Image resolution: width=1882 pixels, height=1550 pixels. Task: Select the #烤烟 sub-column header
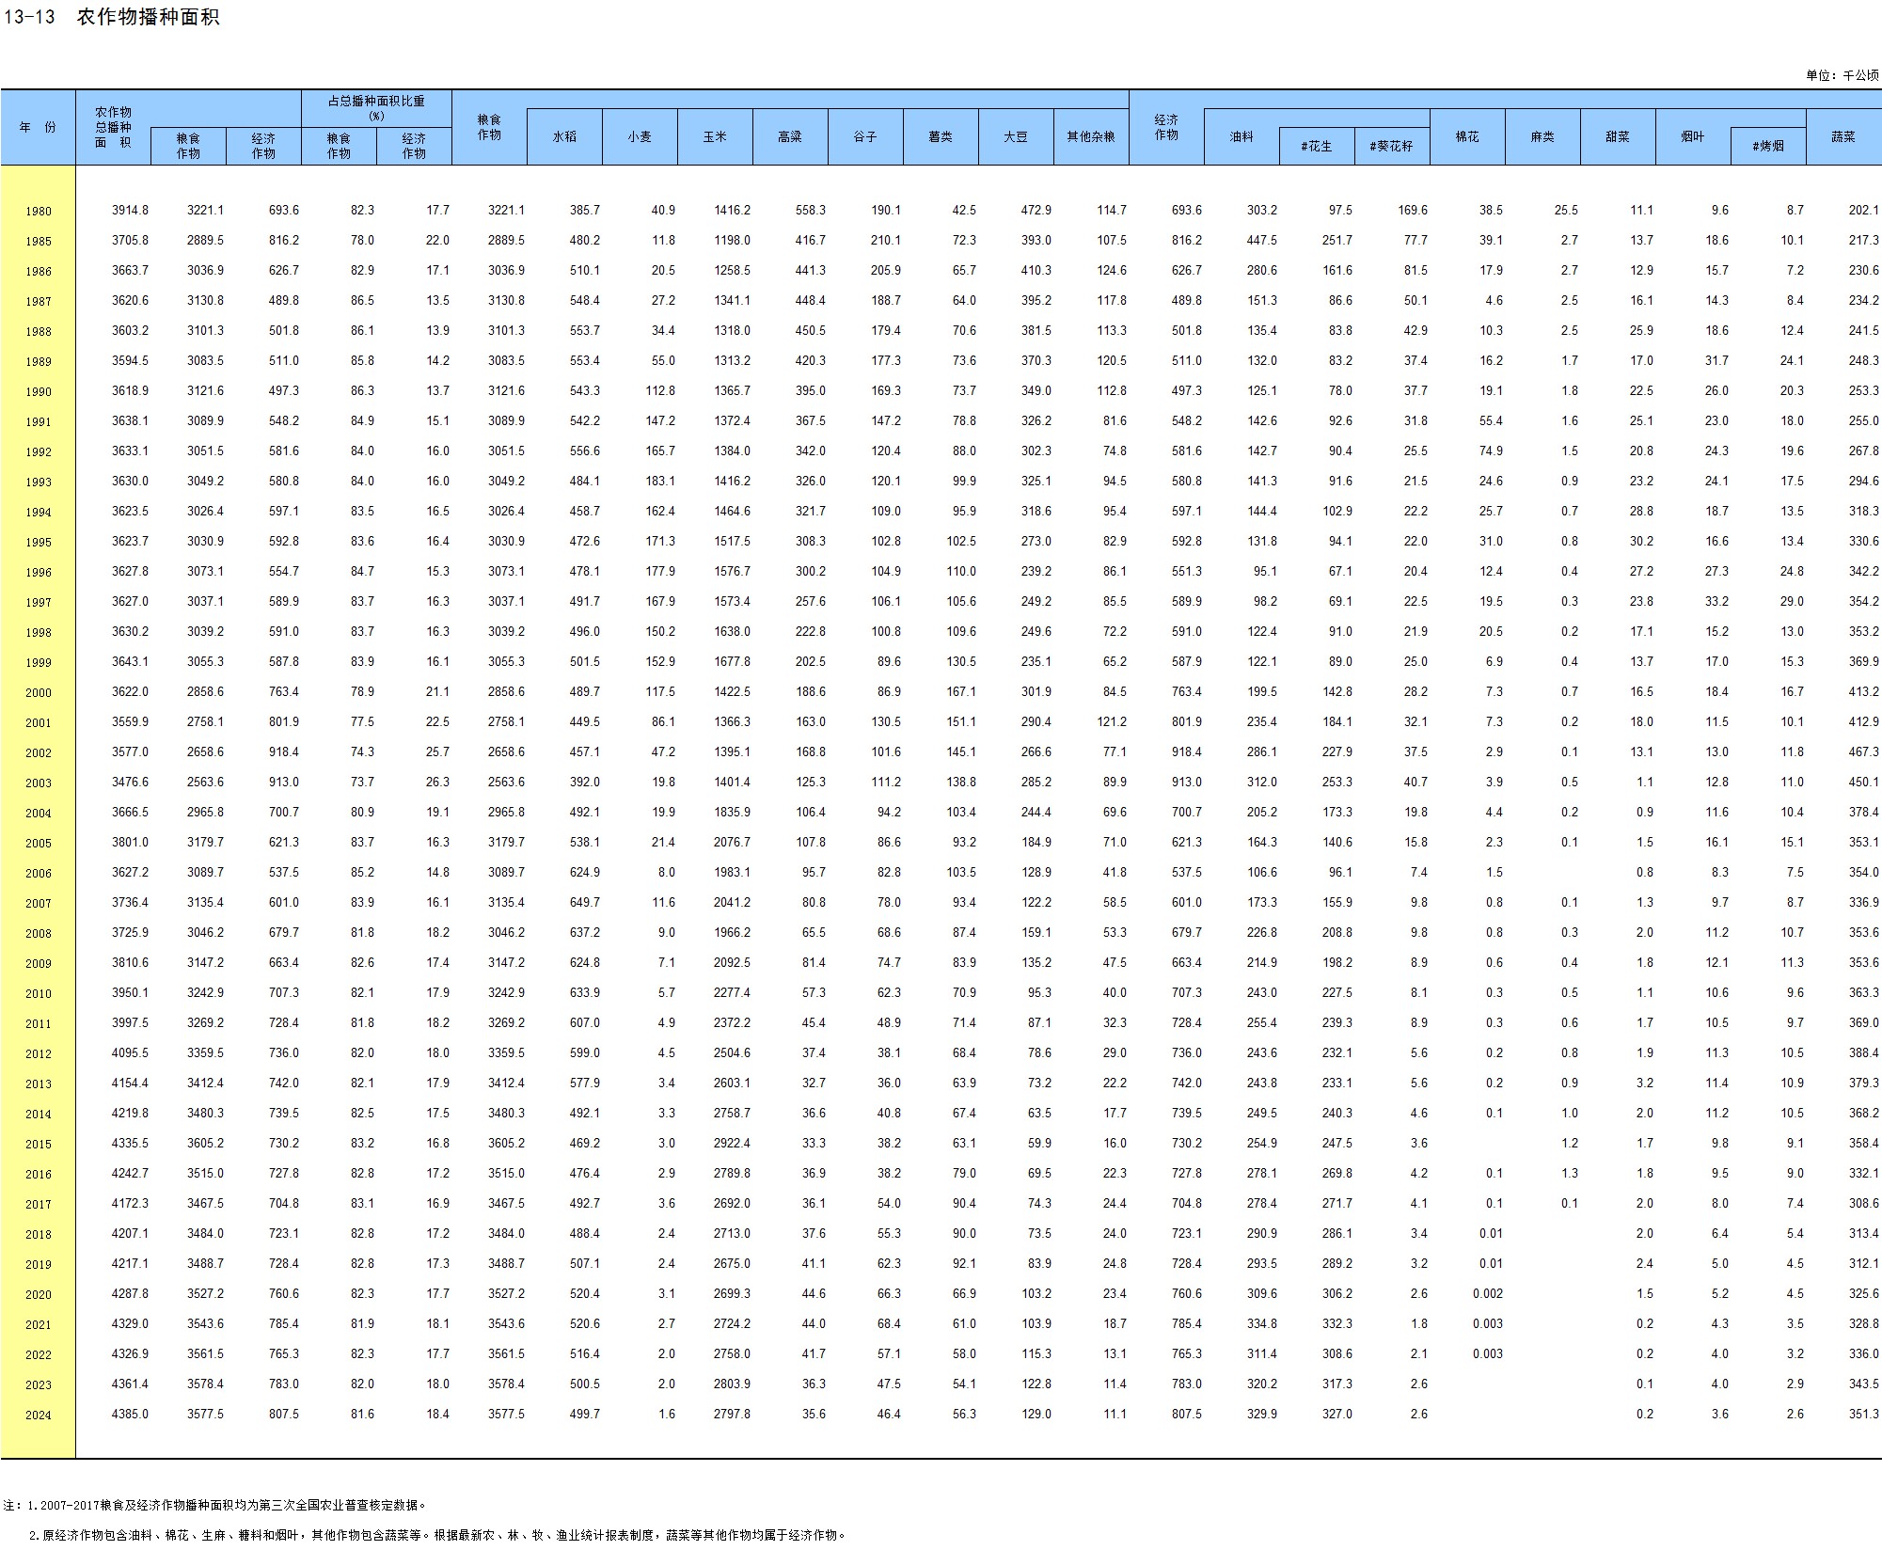(1768, 146)
